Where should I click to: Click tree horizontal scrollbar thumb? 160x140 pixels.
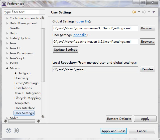pyautogui.click(x=22, y=121)
